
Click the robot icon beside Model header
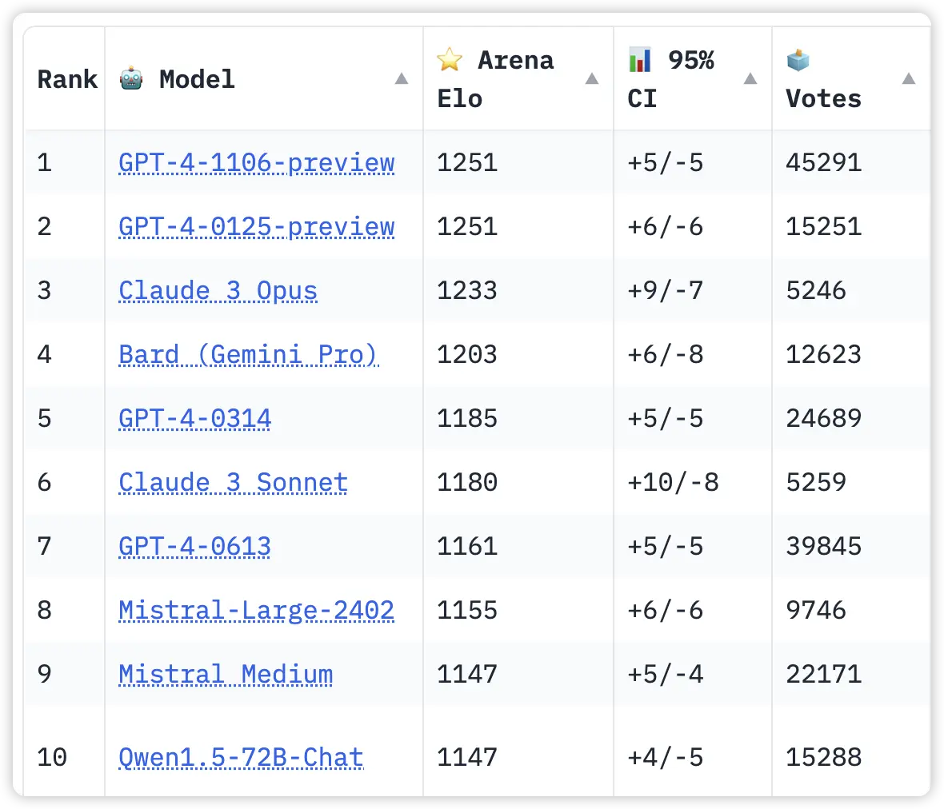coord(131,79)
